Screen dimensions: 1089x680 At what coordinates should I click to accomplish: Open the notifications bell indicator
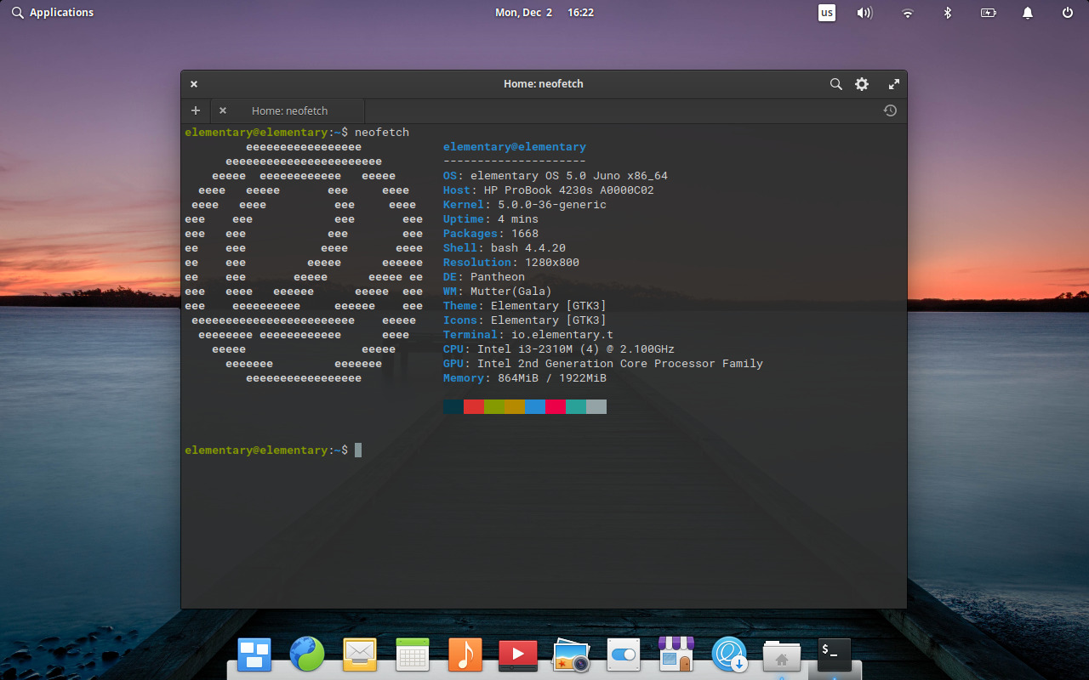pos(1027,13)
